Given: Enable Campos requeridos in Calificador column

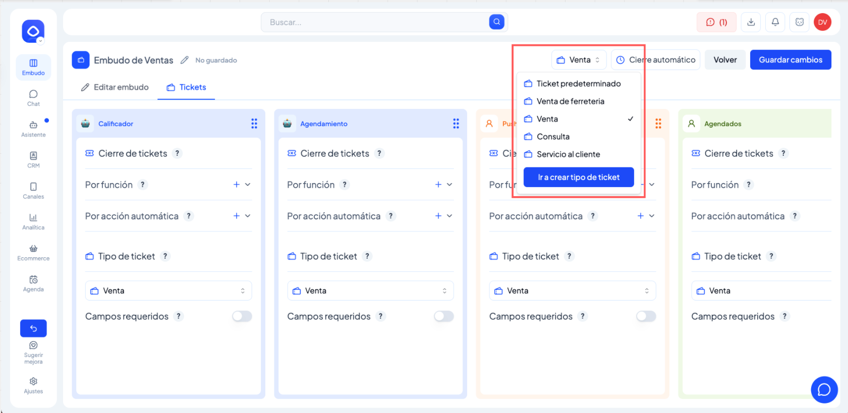Looking at the screenshot, I should 242,316.
